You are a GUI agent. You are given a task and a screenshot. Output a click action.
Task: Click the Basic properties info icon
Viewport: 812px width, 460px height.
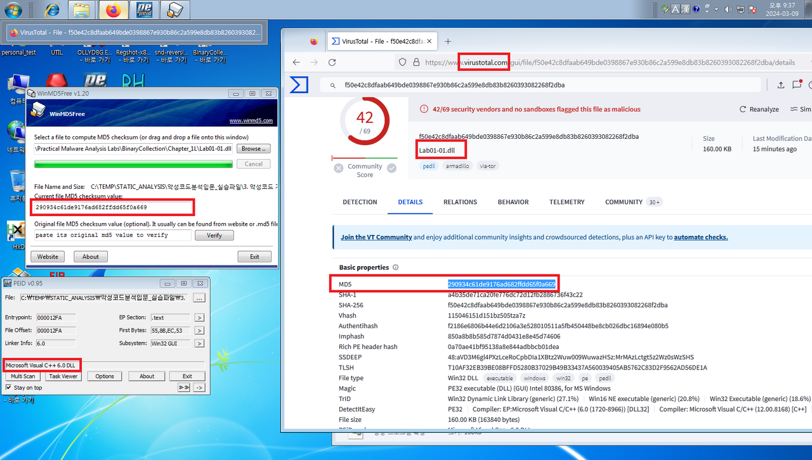tap(396, 267)
